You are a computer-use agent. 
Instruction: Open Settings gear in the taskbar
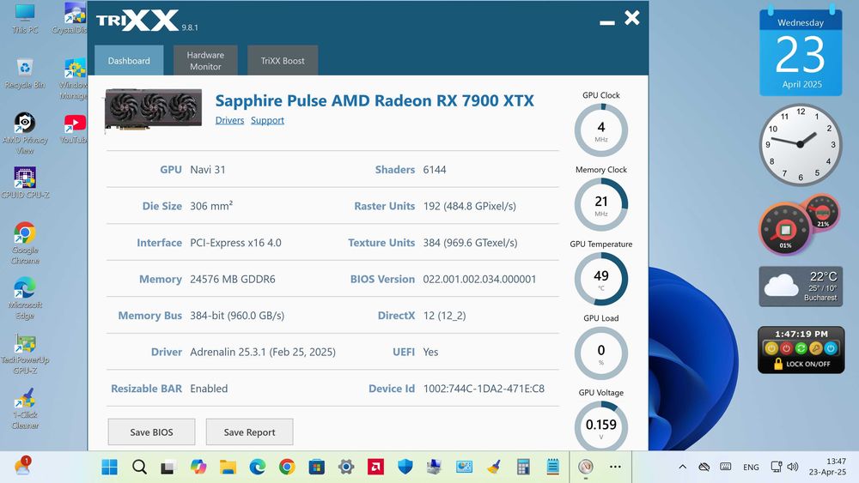[345, 467]
